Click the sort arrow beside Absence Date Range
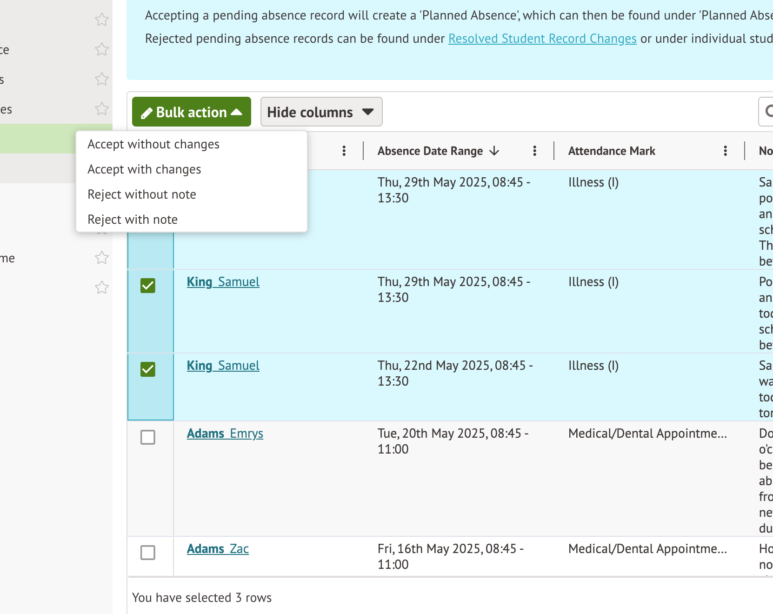The height and width of the screenshot is (614, 773). click(494, 151)
